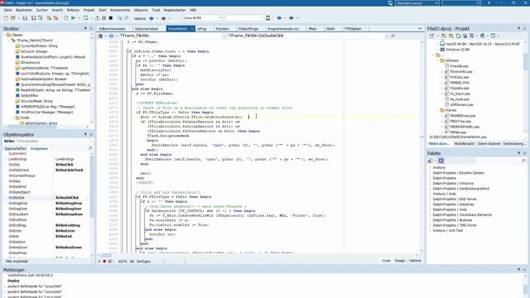Click the History forward arrow
Viewport: 530px width, 298px height.
point(164,18)
